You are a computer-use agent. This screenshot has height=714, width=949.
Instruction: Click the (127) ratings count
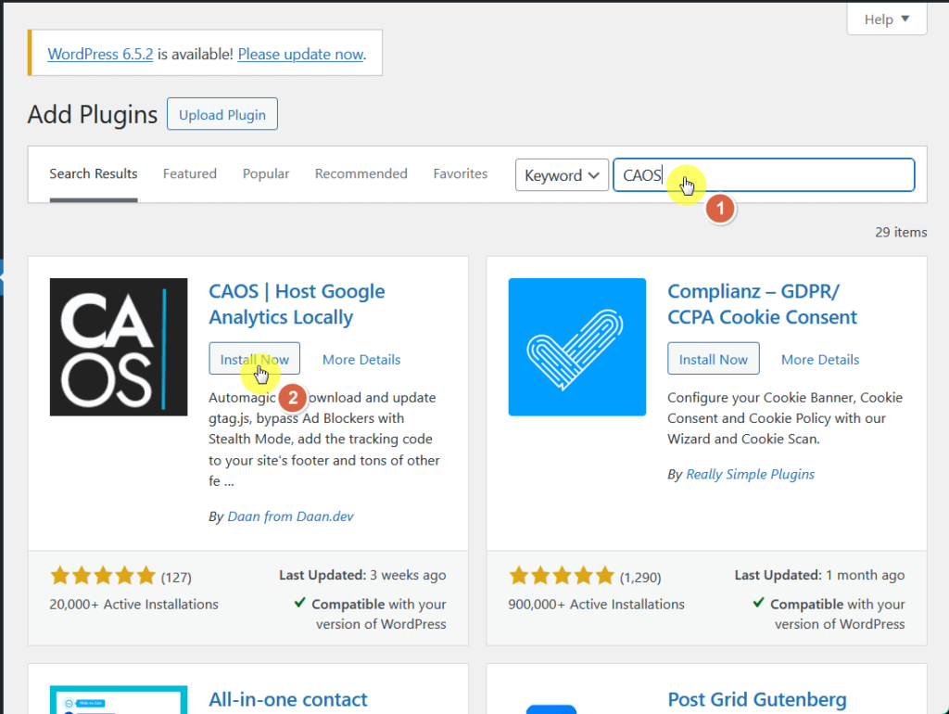pos(176,578)
